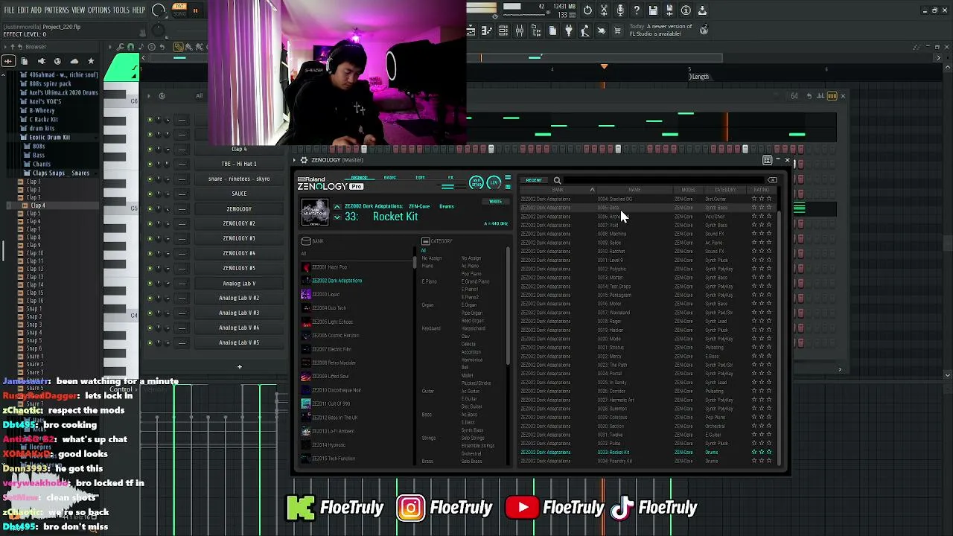Select the snare - ninetees - skyro channel
This screenshot has width=953, height=536.
click(x=239, y=179)
